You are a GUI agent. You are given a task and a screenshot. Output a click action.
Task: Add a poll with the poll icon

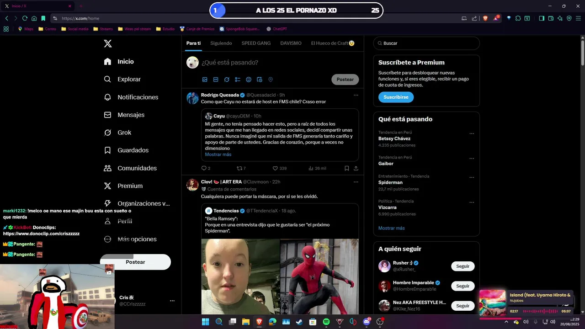point(238,80)
